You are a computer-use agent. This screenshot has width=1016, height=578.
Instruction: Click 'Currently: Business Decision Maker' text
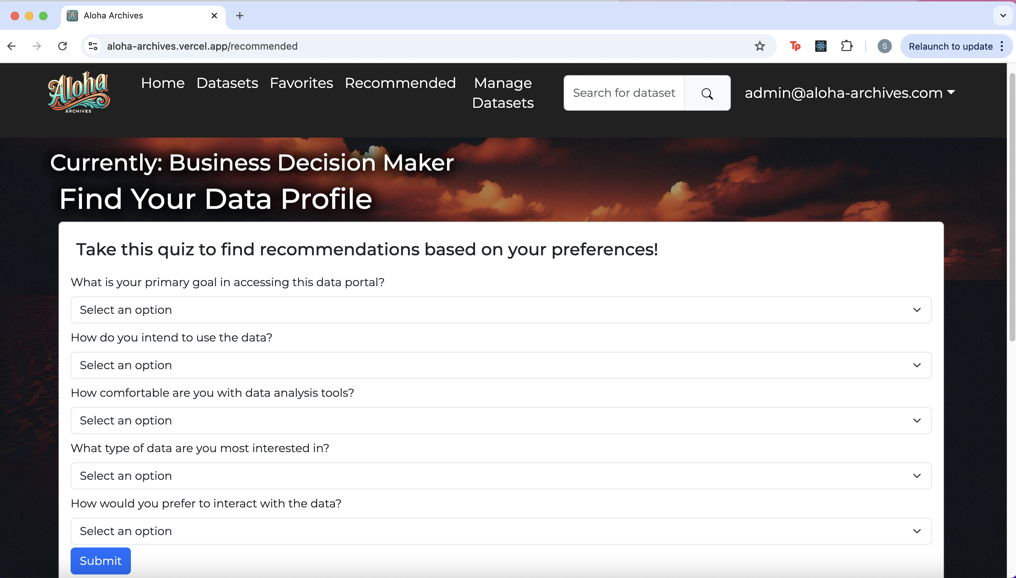[252, 162]
